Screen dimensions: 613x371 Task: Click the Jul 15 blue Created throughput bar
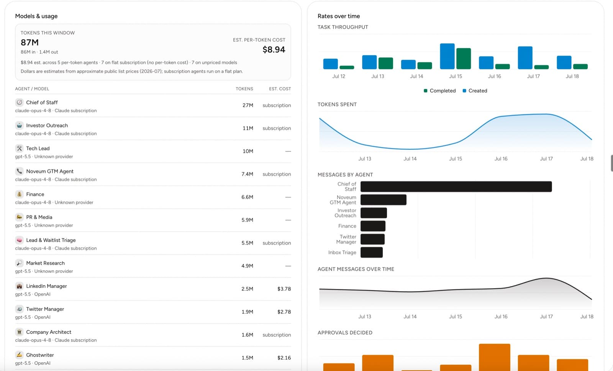pos(447,56)
